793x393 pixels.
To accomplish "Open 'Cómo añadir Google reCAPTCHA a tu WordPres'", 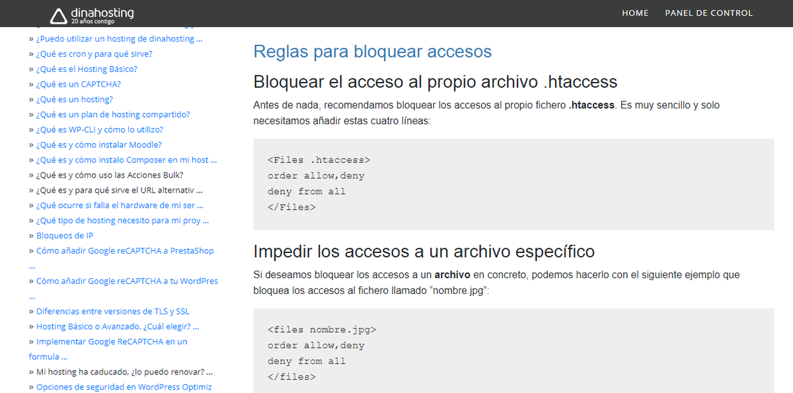I will pos(127,282).
